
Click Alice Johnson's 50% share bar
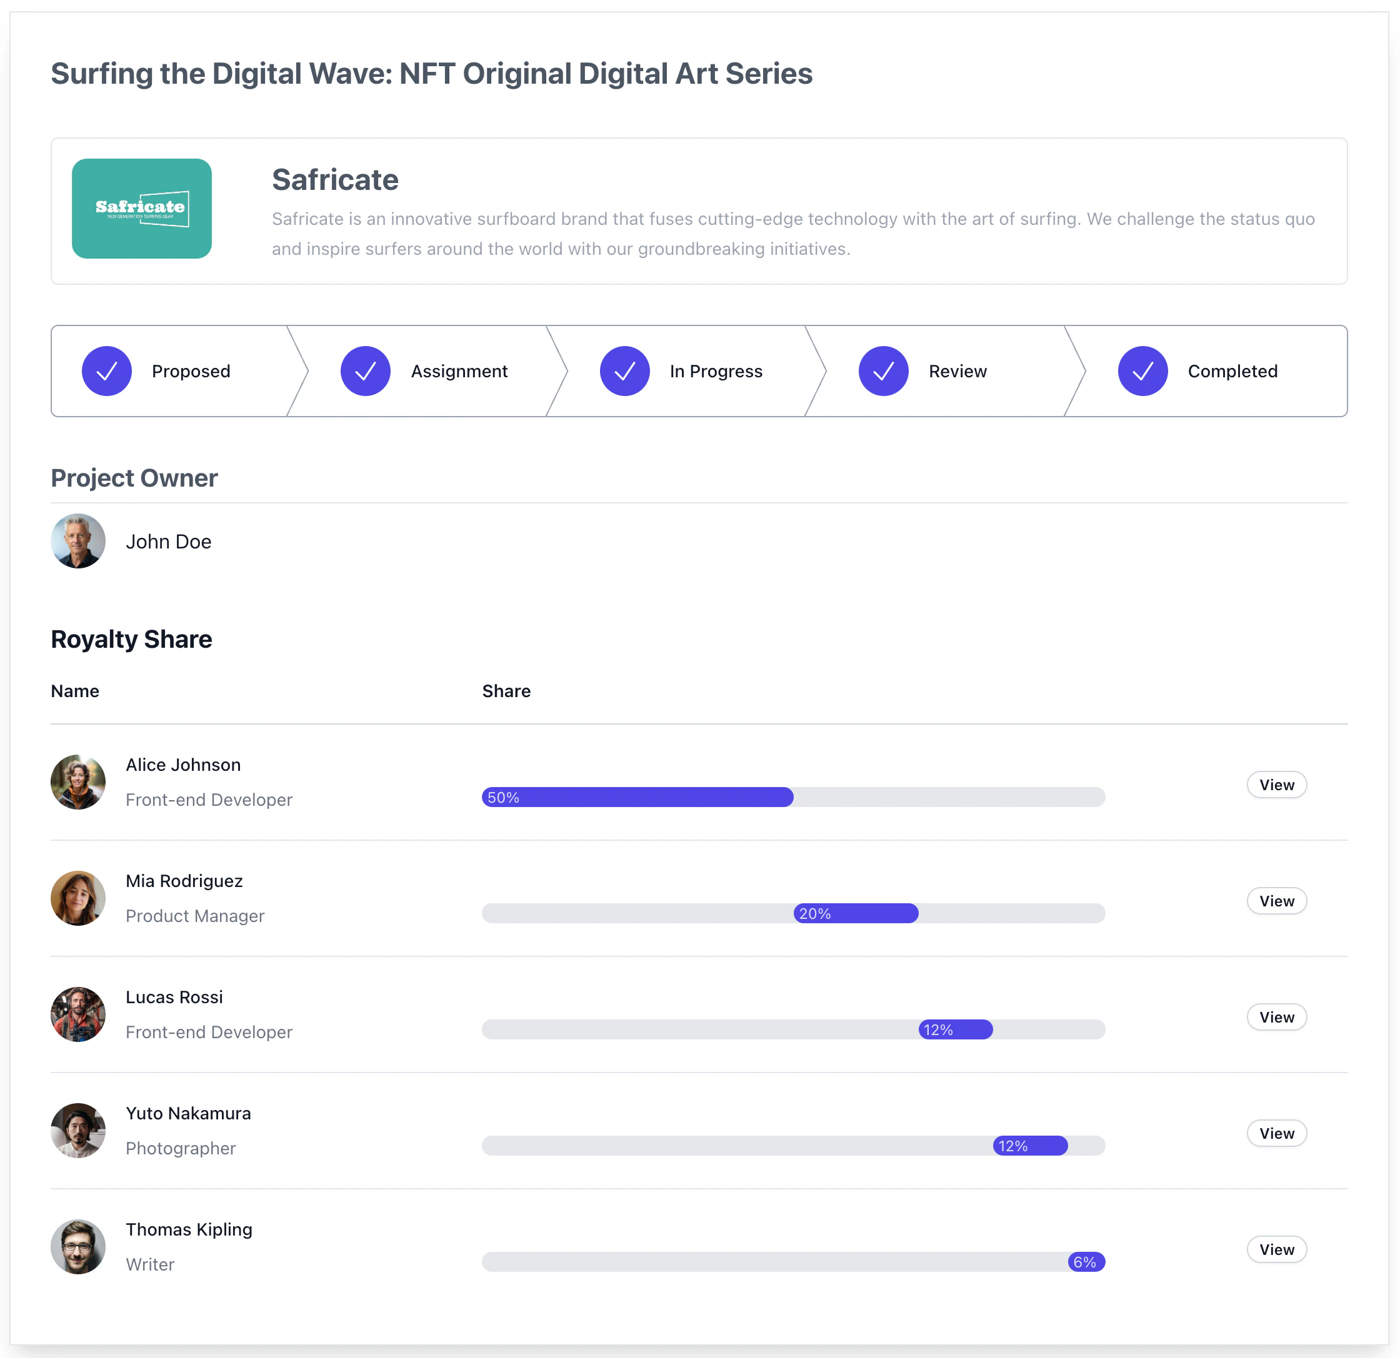coord(637,797)
